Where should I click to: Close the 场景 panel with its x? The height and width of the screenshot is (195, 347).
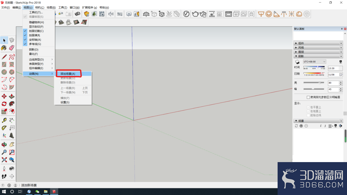pyautogui.click(x=341, y=121)
